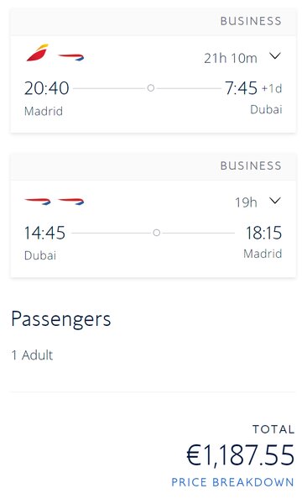The width and height of the screenshot is (307, 504).
Task: Click the 7:45 Dubai arrival time
Action: tap(241, 88)
